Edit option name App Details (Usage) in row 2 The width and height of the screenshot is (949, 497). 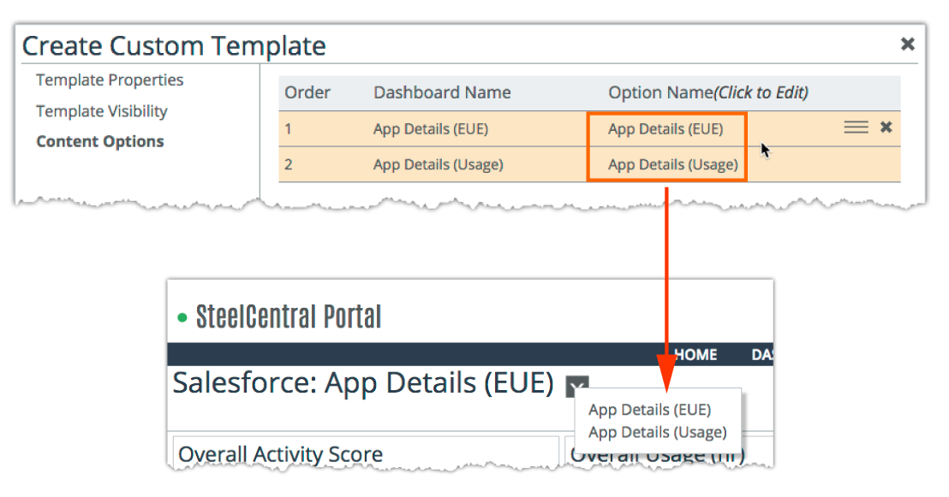pos(673,164)
